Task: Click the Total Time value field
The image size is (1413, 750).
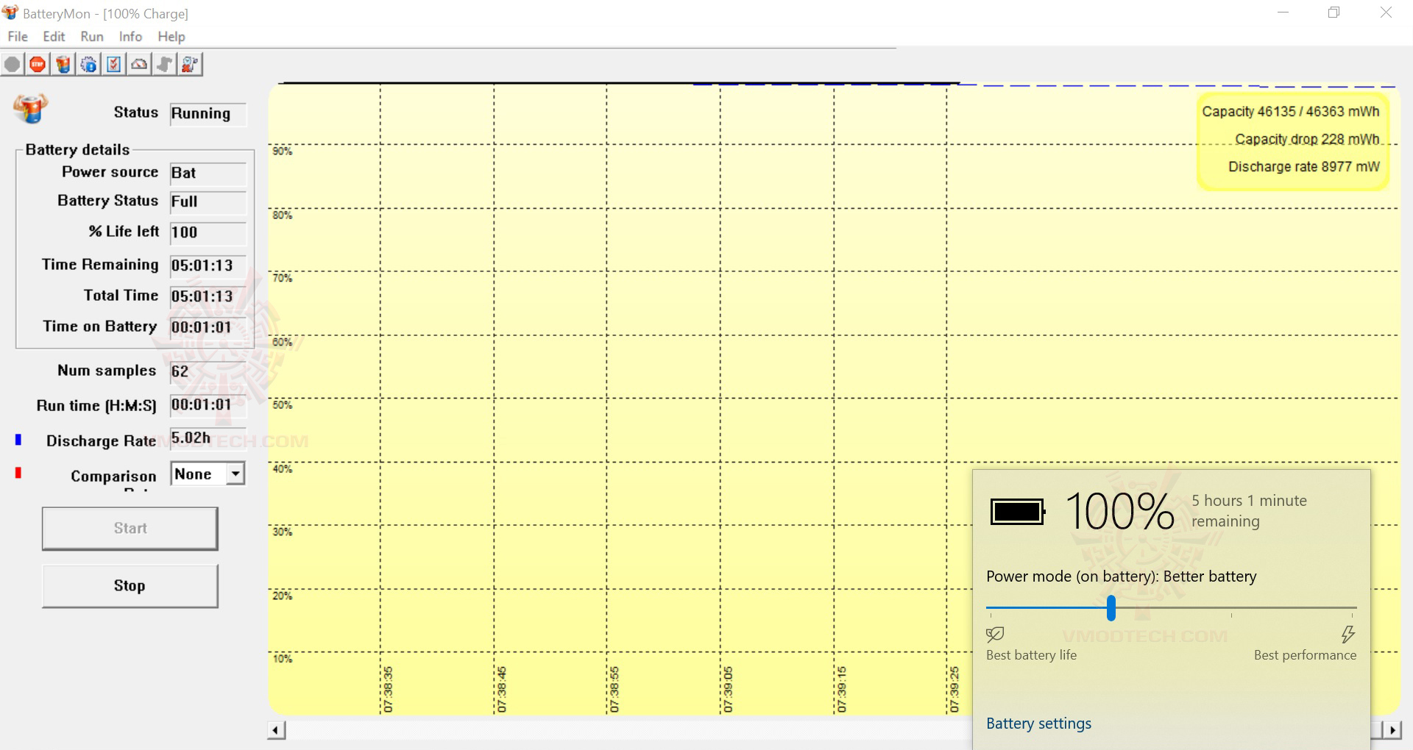Action: (208, 297)
